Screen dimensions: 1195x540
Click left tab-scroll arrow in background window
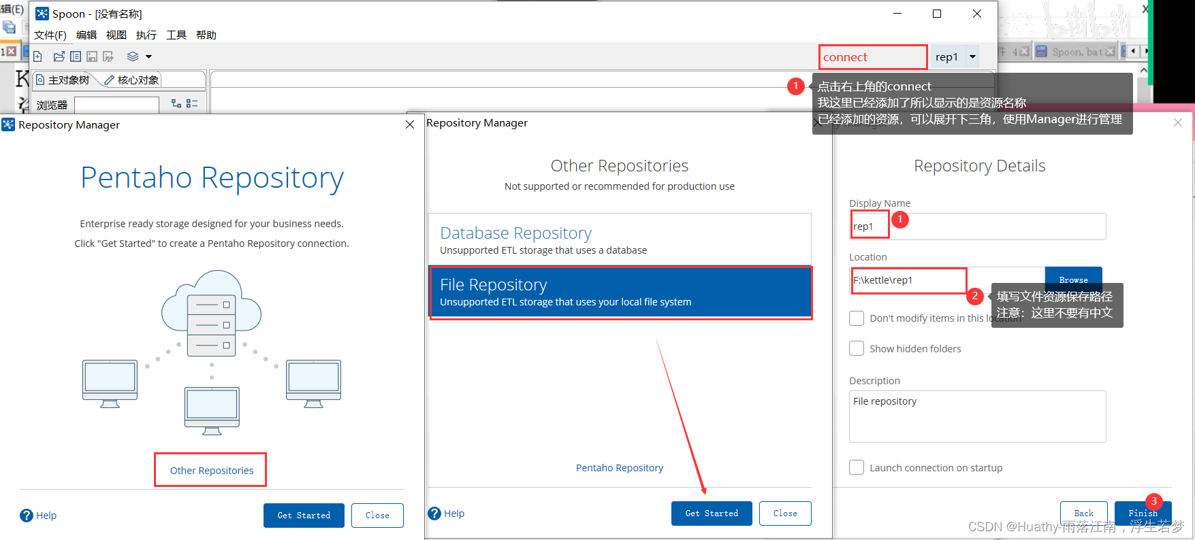(1134, 51)
